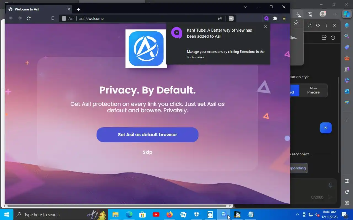The image size is (353, 220).
Task: Open Copilot plugins icon
Action: [x=324, y=38]
